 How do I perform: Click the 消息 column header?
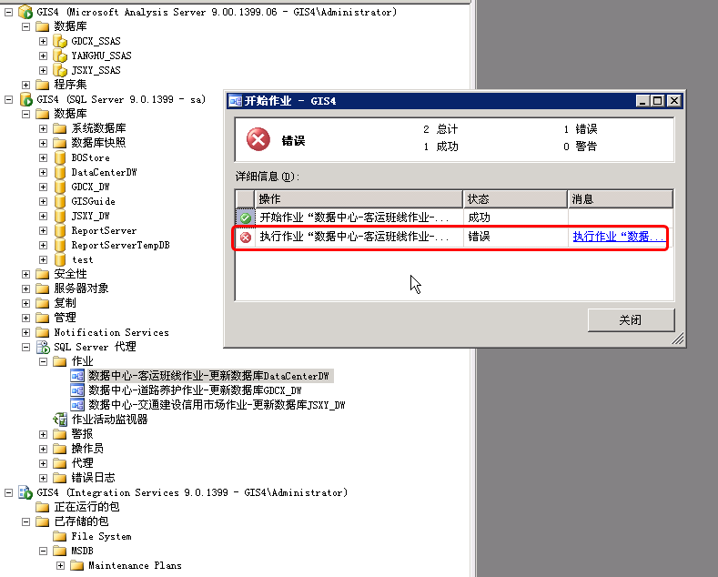tap(620, 199)
